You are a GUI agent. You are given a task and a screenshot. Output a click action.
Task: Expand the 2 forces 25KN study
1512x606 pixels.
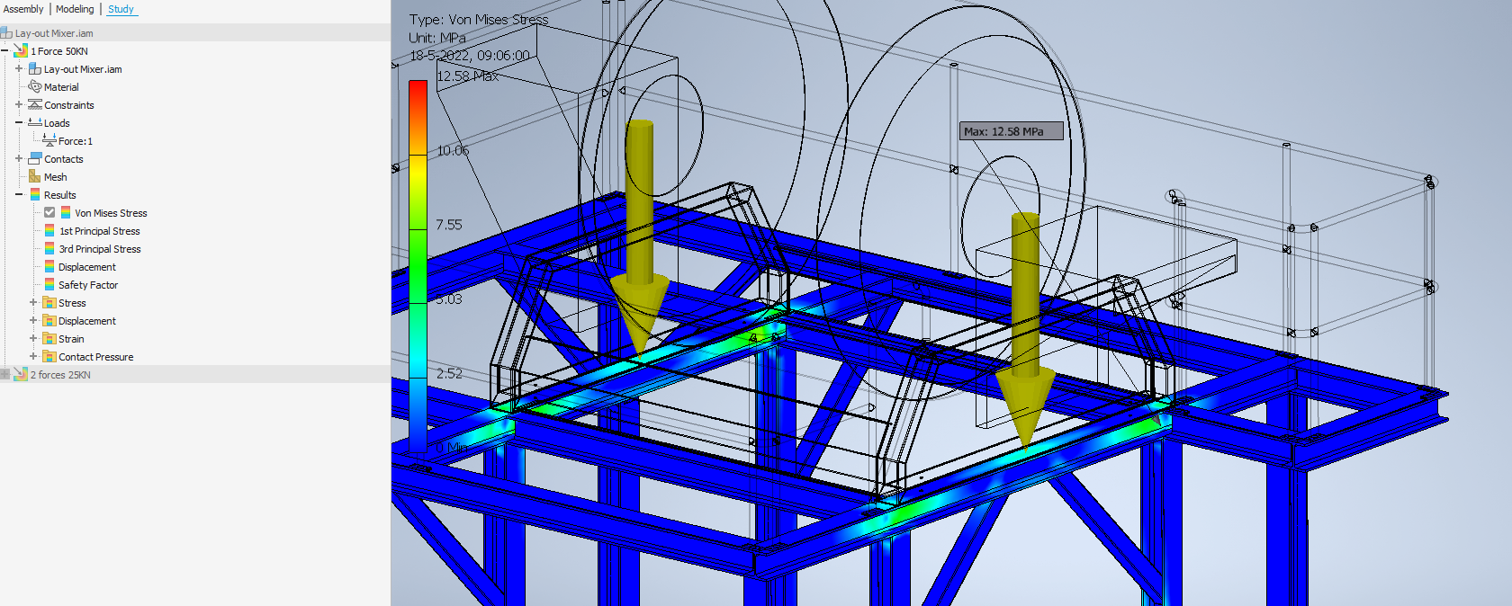click(4, 375)
